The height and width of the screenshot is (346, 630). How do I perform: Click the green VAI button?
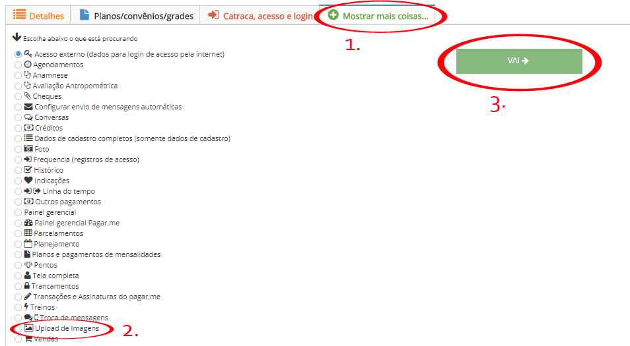519,61
